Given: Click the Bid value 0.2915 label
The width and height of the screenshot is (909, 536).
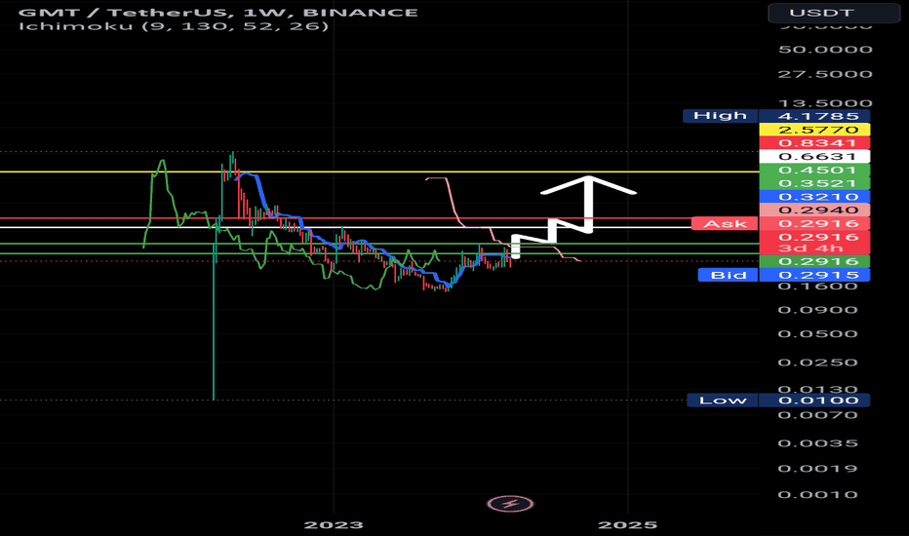Looking at the screenshot, I should 814,275.
